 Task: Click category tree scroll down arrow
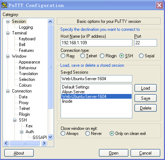tap(50, 137)
